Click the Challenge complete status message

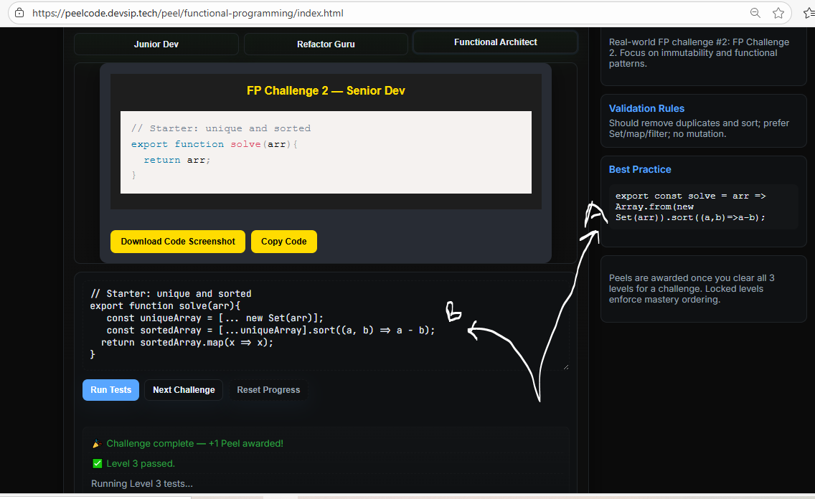click(196, 443)
